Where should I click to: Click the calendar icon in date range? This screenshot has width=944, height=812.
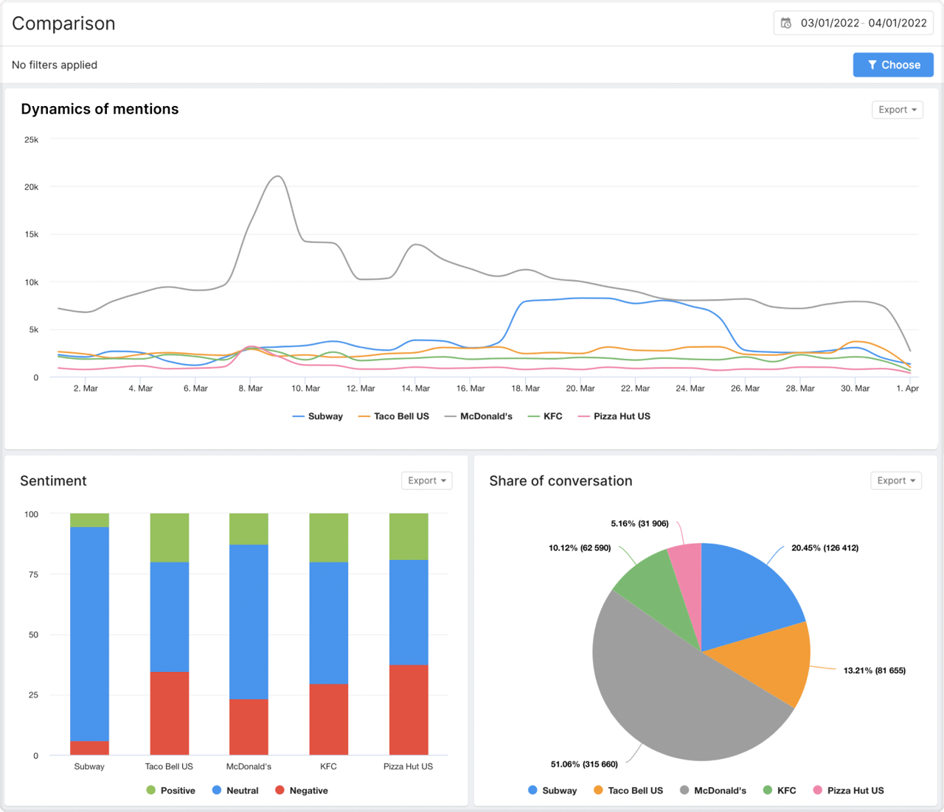[x=786, y=24]
